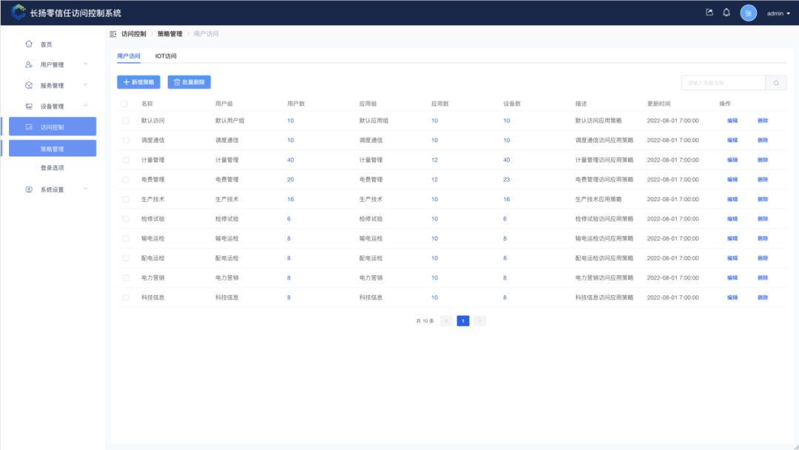This screenshot has height=450, width=799.
Task: Select the checkbox for 电费管理 row
Action: point(126,180)
